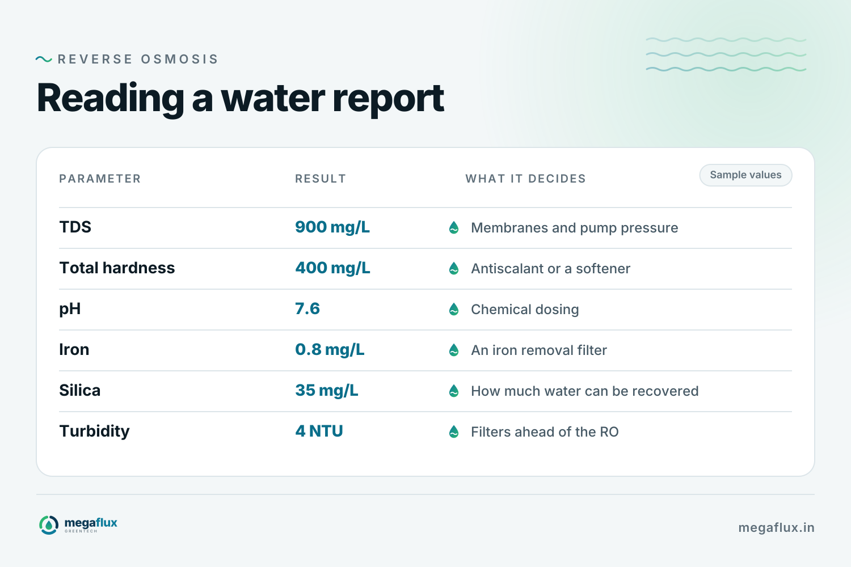Image resolution: width=851 pixels, height=567 pixels.
Task: Click the droplet icon beside Membranes and pump pressure
Action: point(454,227)
